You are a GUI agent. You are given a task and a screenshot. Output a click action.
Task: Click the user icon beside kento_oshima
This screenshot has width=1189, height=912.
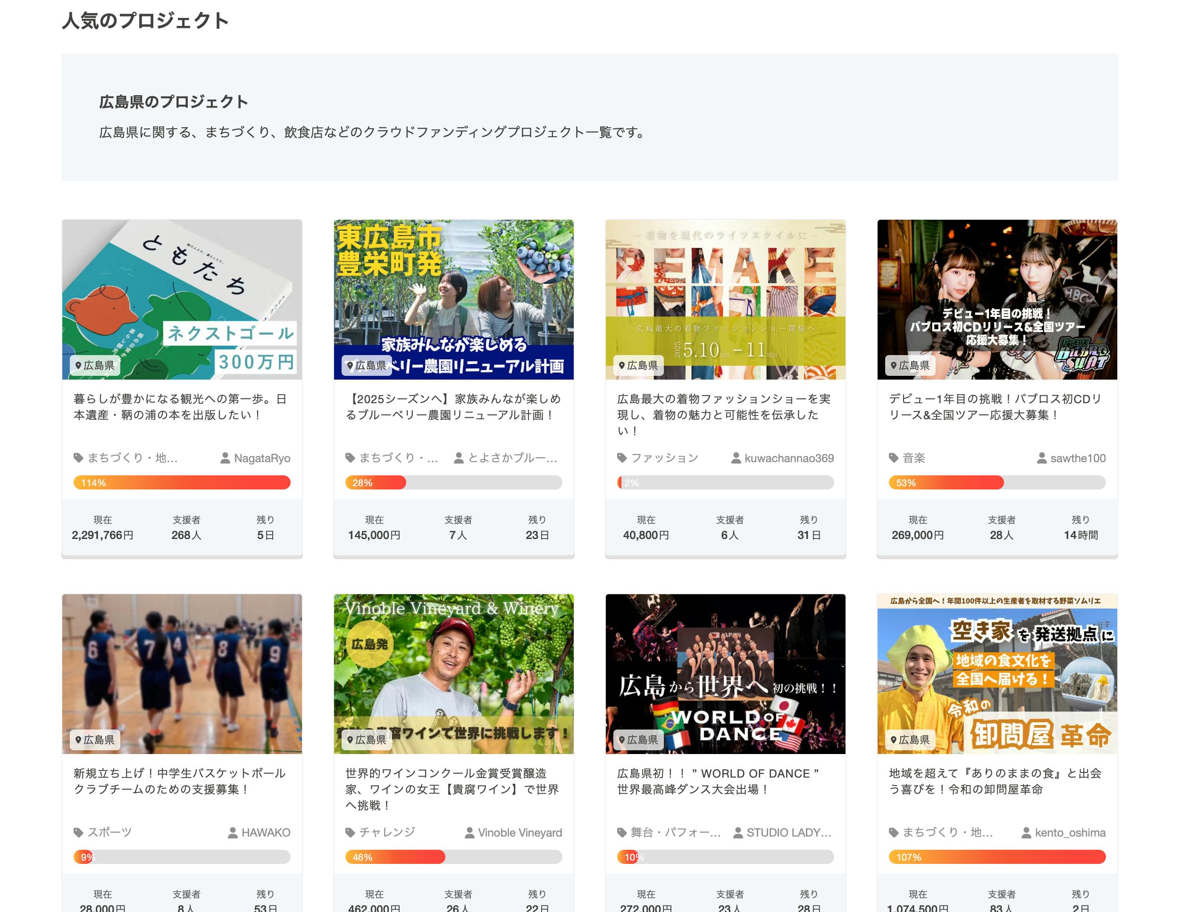(1026, 833)
